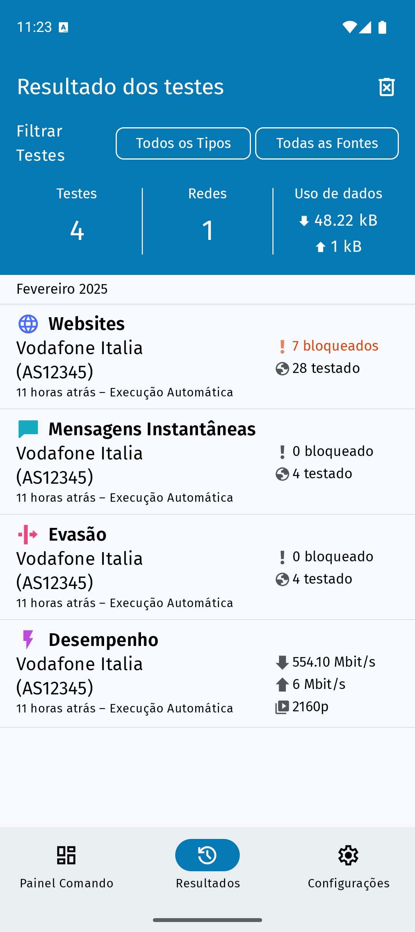Open the Desempenho test result title

pyautogui.click(x=103, y=640)
